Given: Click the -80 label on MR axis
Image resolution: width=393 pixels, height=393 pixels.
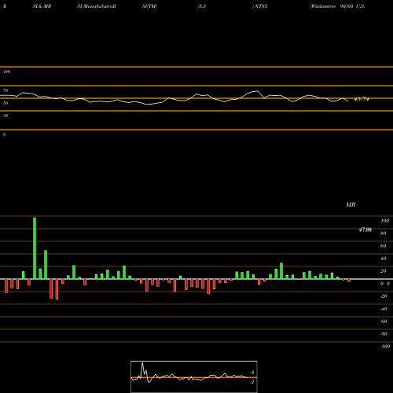Looking at the screenshot, I should tap(384, 334).
